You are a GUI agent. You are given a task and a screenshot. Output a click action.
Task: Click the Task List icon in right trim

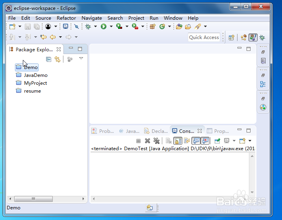(263, 61)
